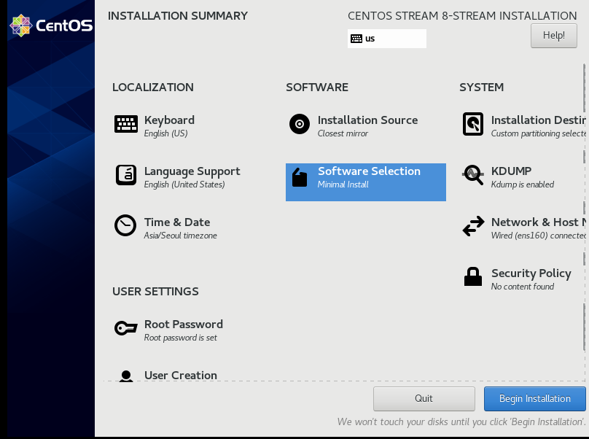Click 'Minimal Install' status text
Screen dimensions: 589x439
tap(343, 184)
